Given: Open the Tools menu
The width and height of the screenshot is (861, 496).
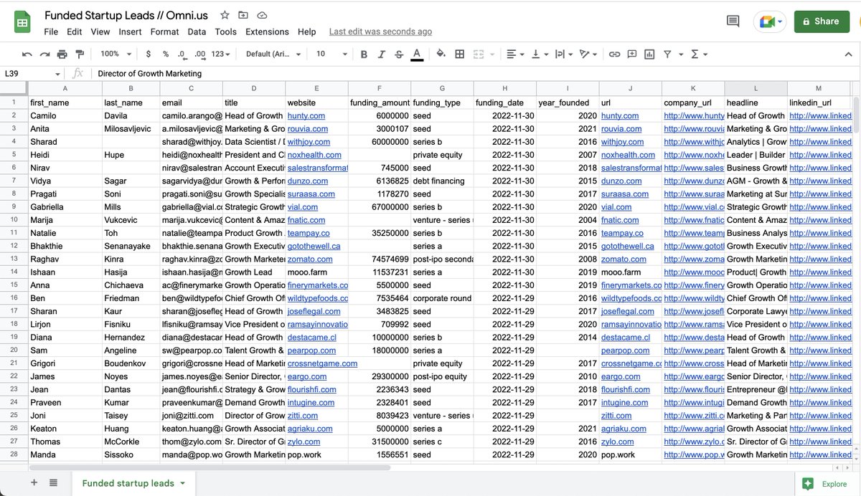Looking at the screenshot, I should pos(226,32).
